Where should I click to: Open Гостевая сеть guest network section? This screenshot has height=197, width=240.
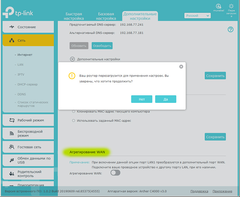coord(28,147)
